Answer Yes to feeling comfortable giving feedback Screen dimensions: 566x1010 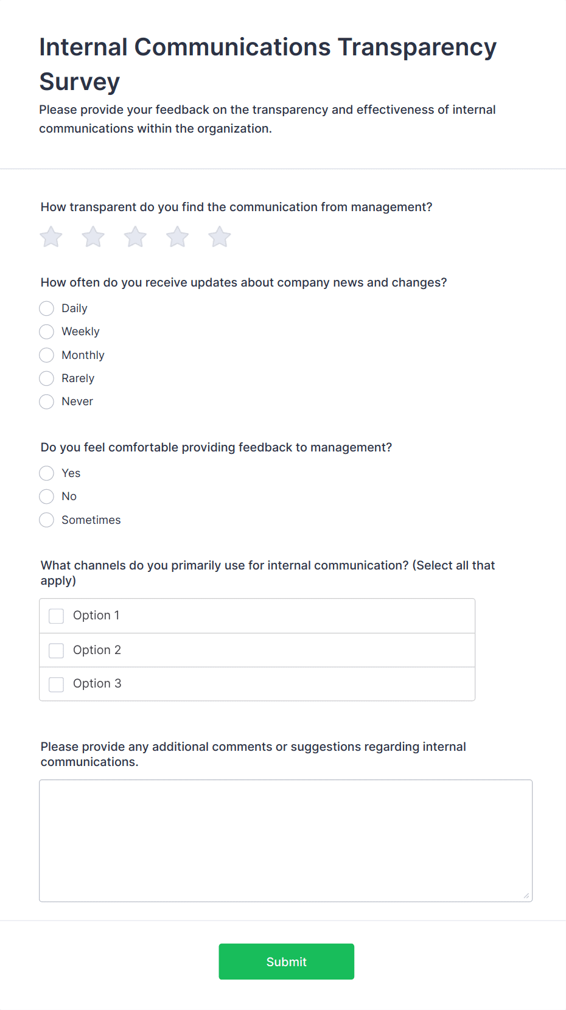pyautogui.click(x=46, y=473)
